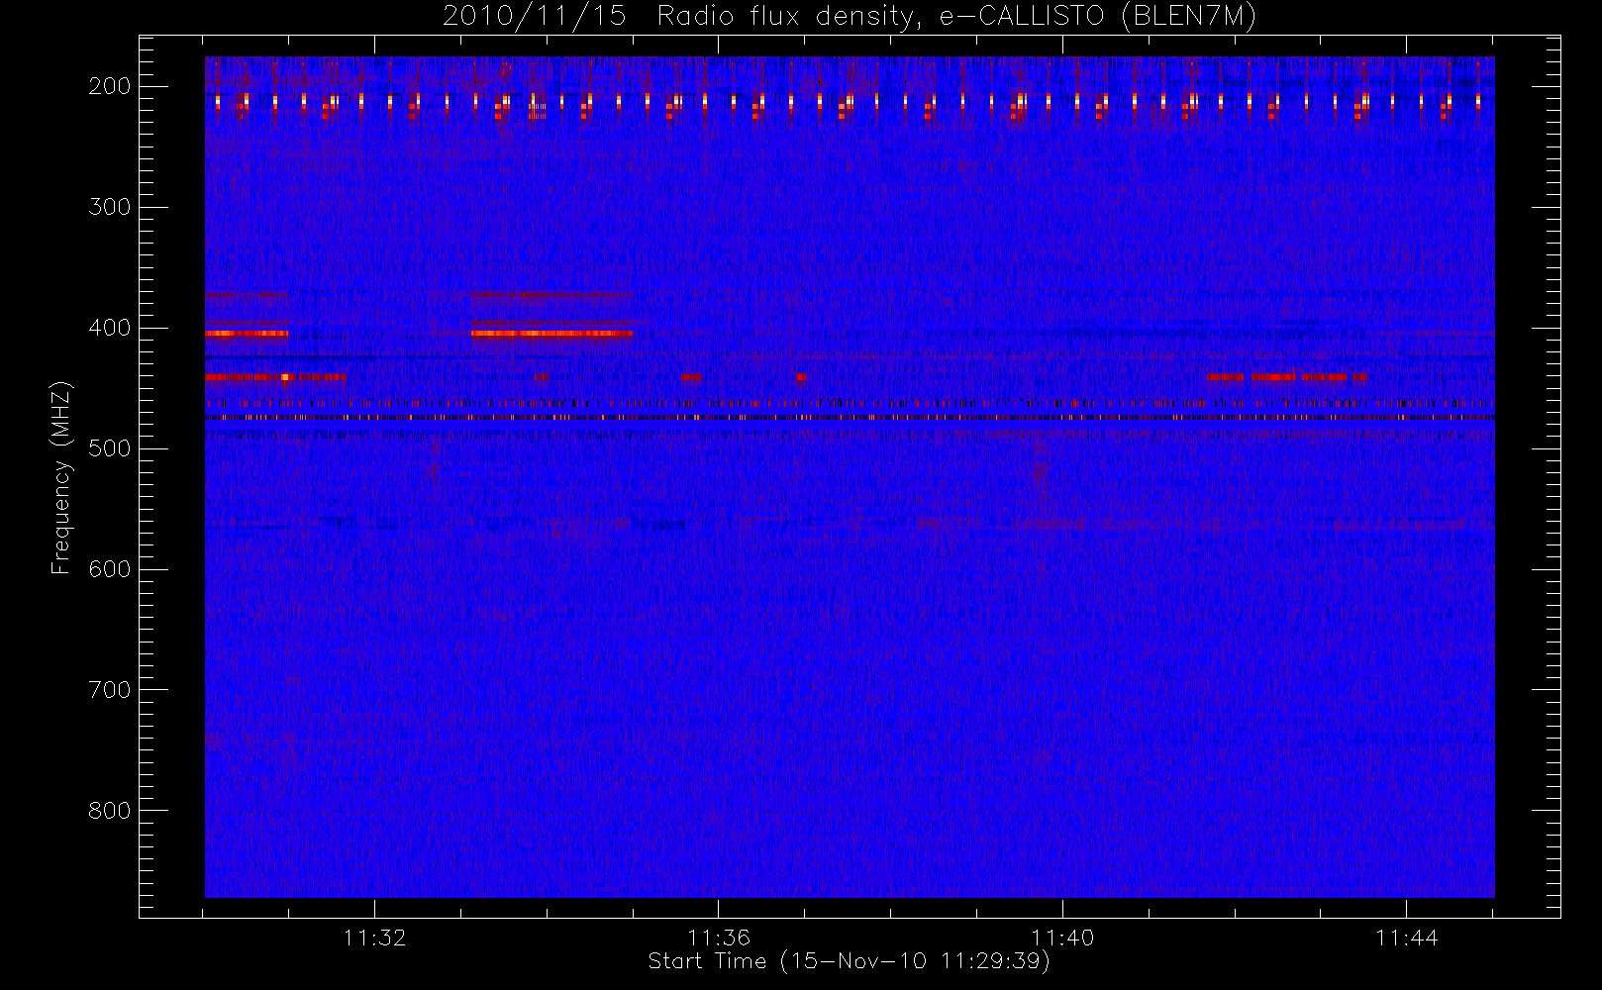The height and width of the screenshot is (990, 1602).
Task: Click the plot title e-CALLISTO (BLEN7M)
Action: click(1097, 17)
